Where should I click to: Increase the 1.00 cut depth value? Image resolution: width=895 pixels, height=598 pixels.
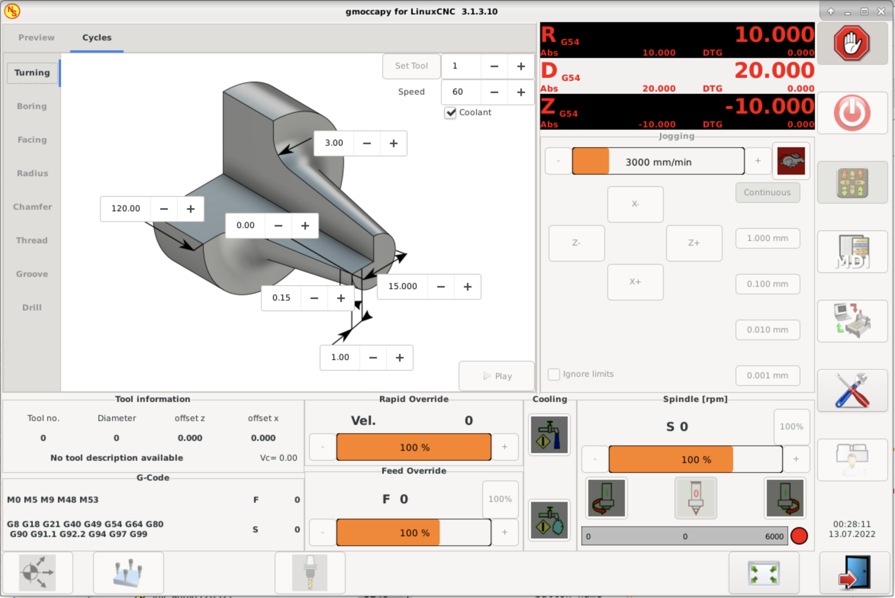[399, 358]
